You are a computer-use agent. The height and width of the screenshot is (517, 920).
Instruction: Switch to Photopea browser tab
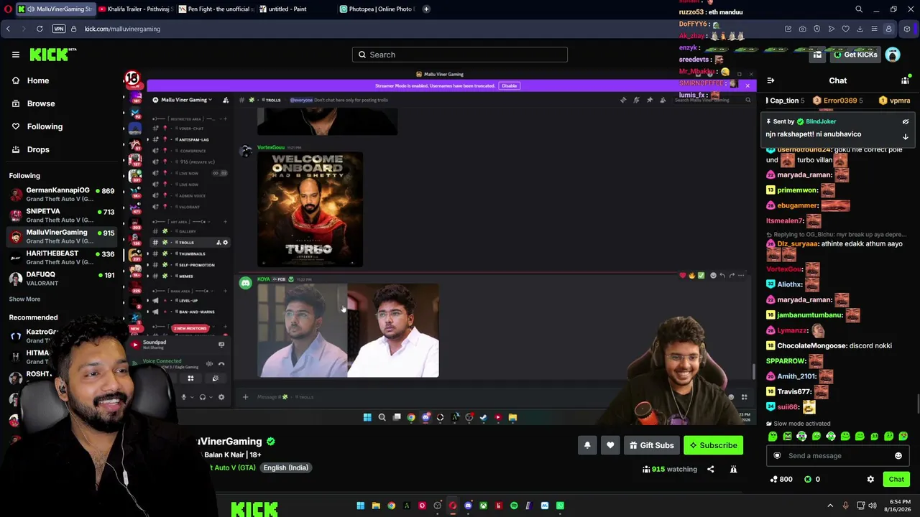(377, 9)
